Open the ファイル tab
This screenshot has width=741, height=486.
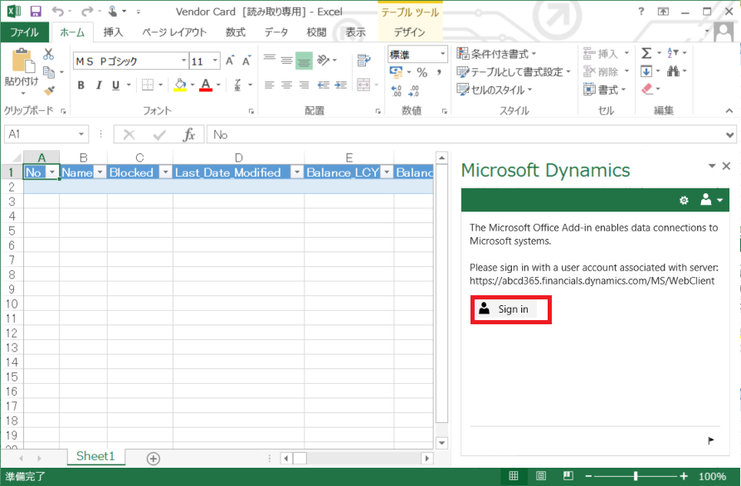(x=25, y=32)
